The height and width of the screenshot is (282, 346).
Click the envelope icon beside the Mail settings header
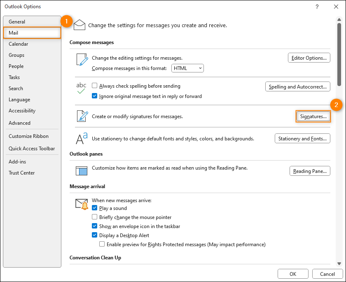tap(79, 25)
